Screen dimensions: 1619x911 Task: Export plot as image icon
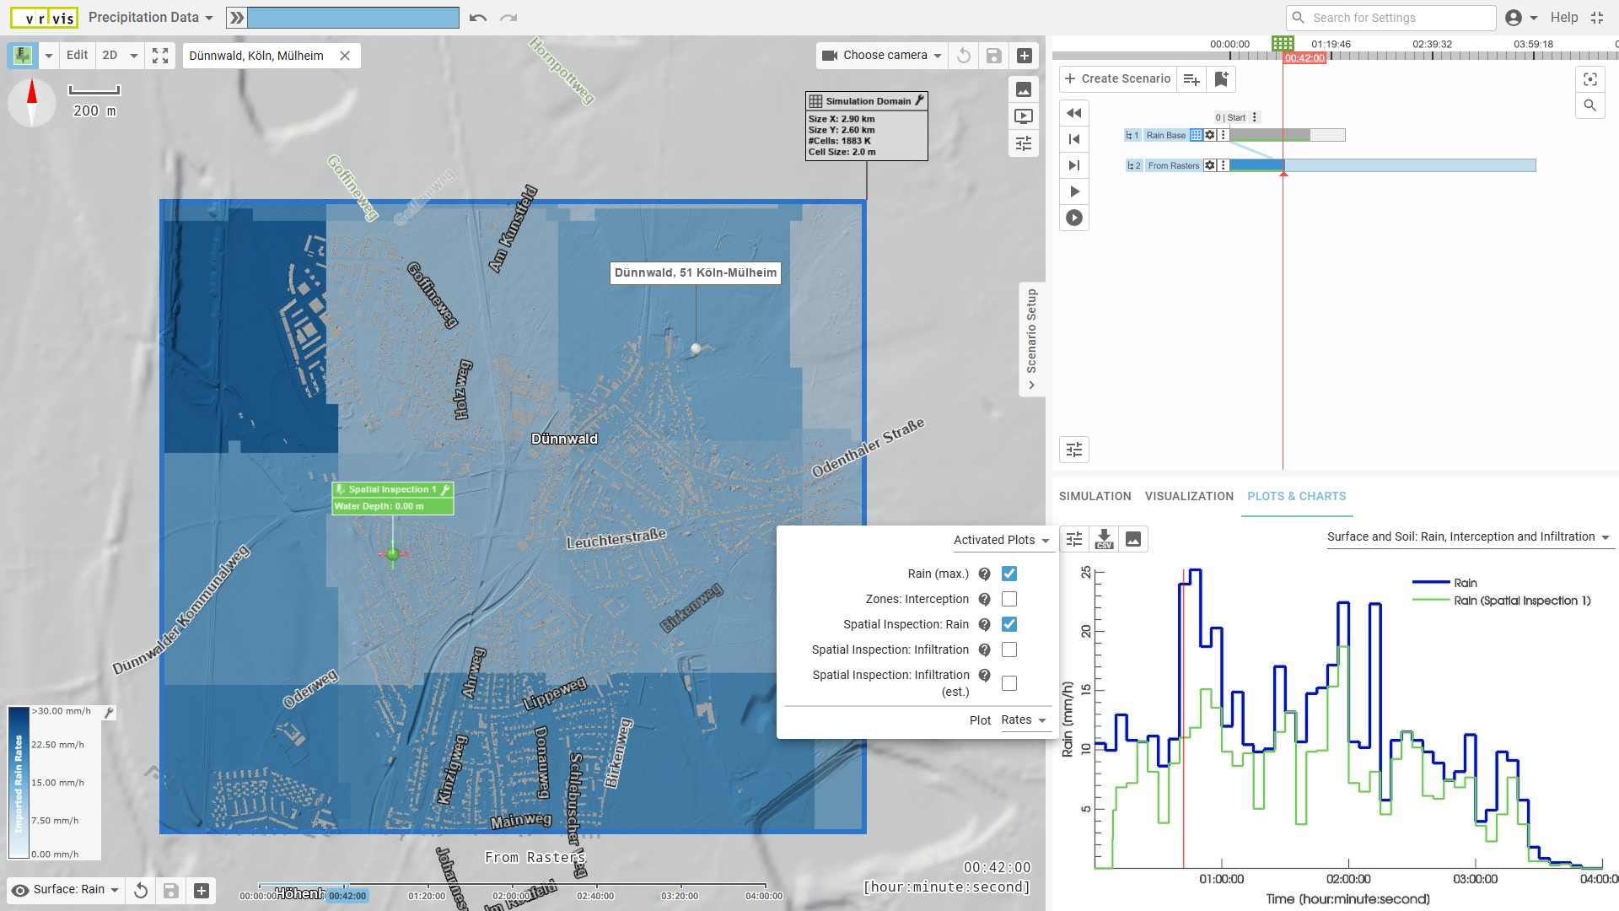1133,539
